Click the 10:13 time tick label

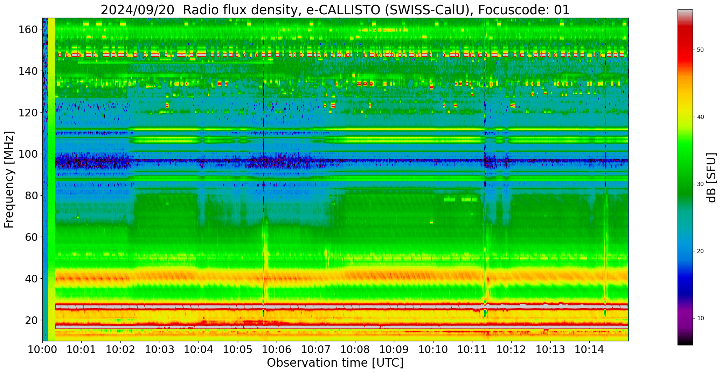[x=550, y=349]
